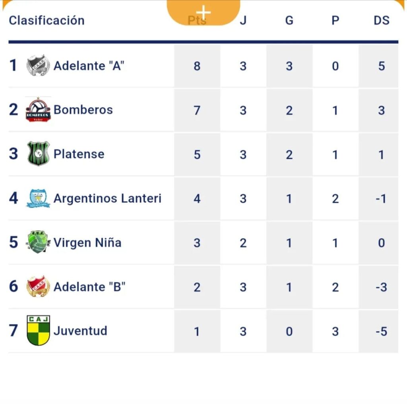Select the Platense green striped shield
This screenshot has width=407, height=404.
tap(38, 154)
